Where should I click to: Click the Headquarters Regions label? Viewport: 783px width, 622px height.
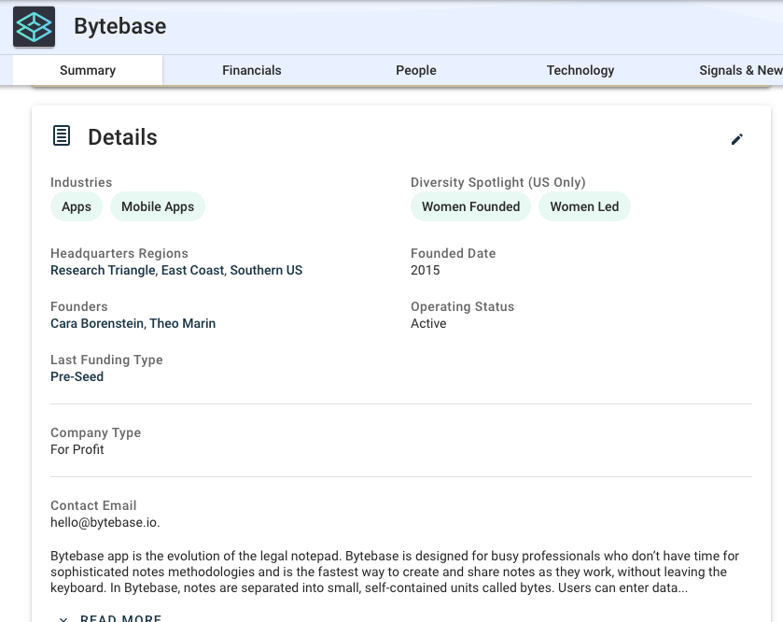coord(119,253)
